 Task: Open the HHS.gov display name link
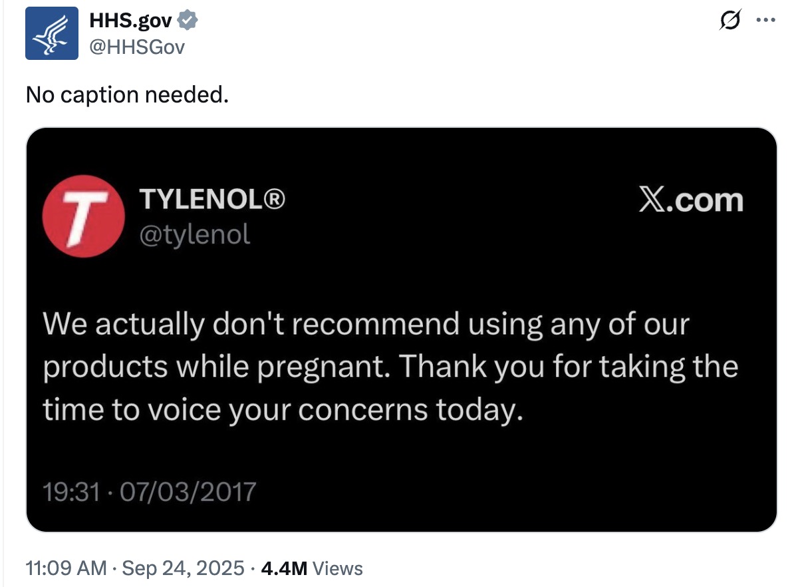point(131,22)
